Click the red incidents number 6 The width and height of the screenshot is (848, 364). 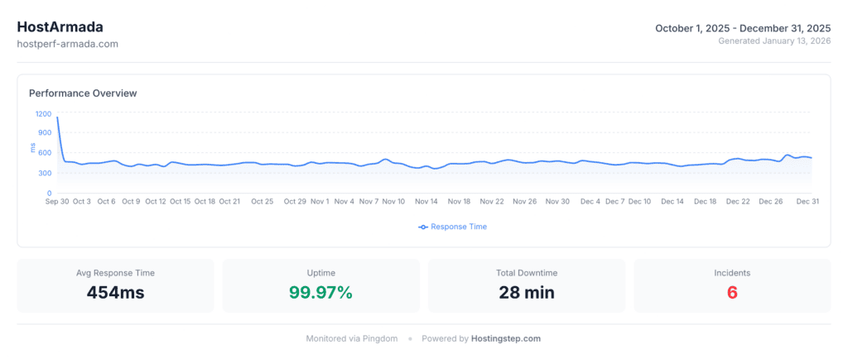point(732,293)
